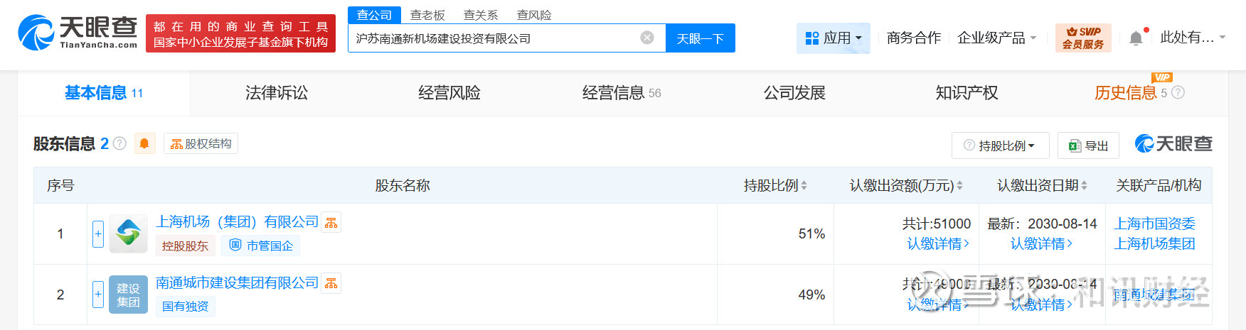Open 上海机场集团 related link
The width and height of the screenshot is (1246, 330).
click(x=1155, y=243)
